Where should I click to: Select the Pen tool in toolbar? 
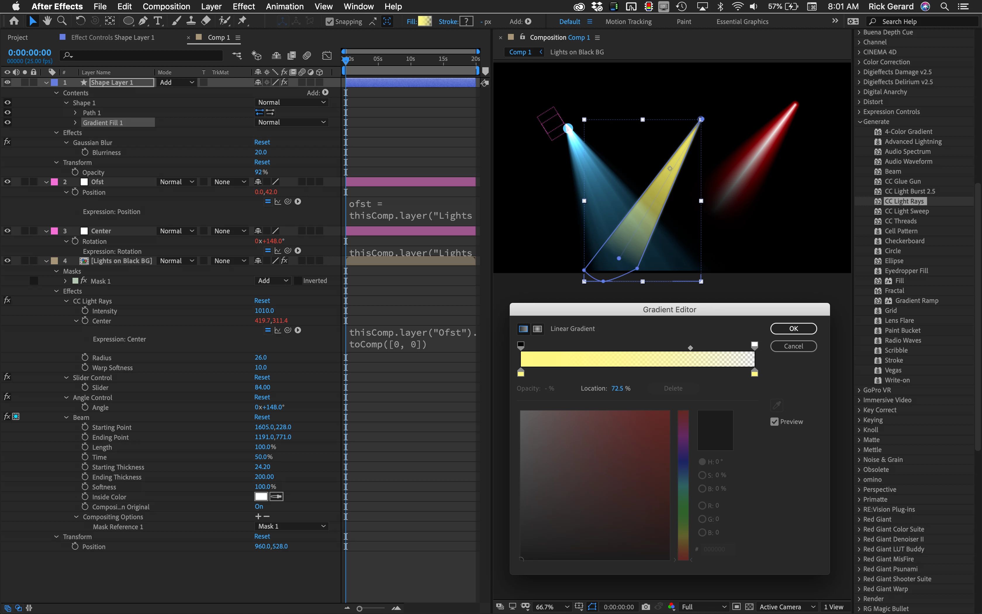(x=143, y=21)
